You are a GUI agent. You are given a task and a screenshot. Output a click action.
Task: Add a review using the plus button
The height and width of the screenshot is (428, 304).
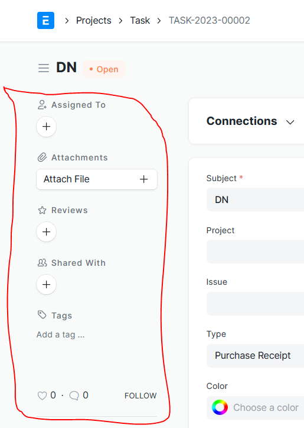(x=47, y=231)
